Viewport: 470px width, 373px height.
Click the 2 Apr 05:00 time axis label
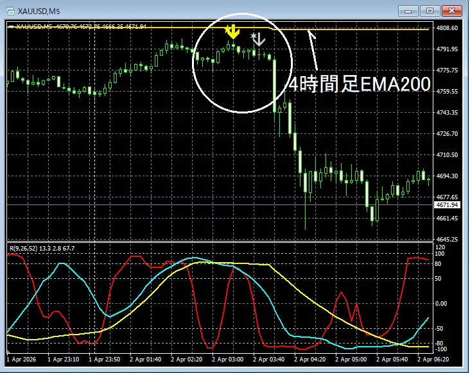pyautogui.click(x=351, y=360)
